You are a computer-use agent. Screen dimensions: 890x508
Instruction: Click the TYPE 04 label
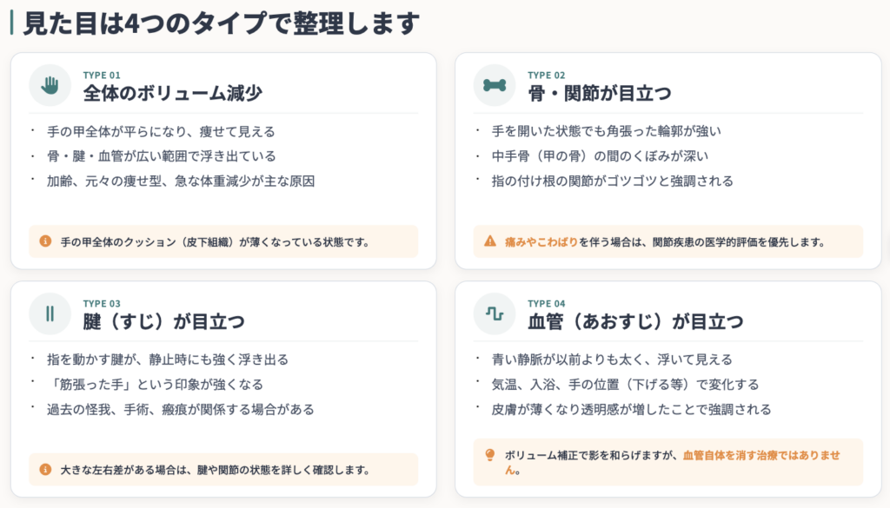pyautogui.click(x=546, y=303)
